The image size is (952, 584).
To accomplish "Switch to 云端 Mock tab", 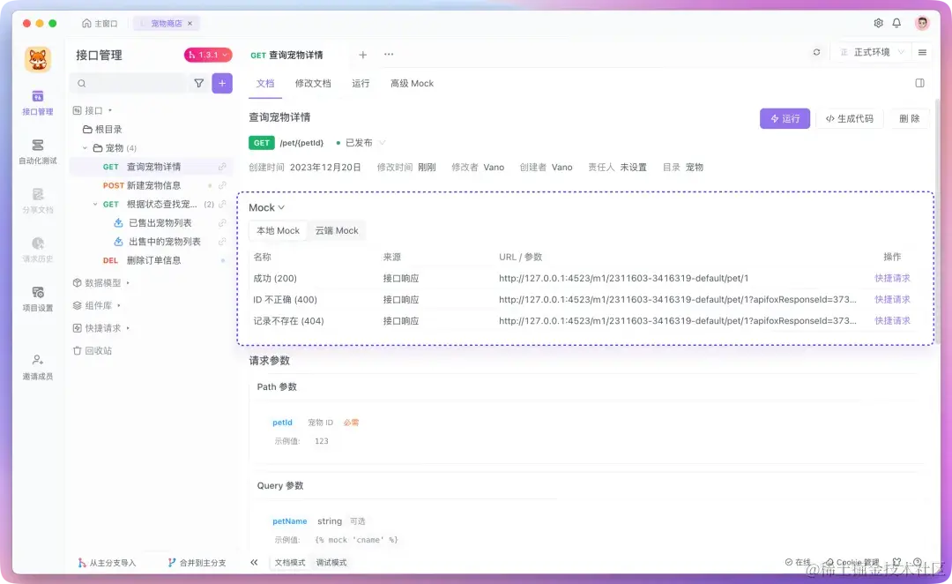I will (336, 230).
